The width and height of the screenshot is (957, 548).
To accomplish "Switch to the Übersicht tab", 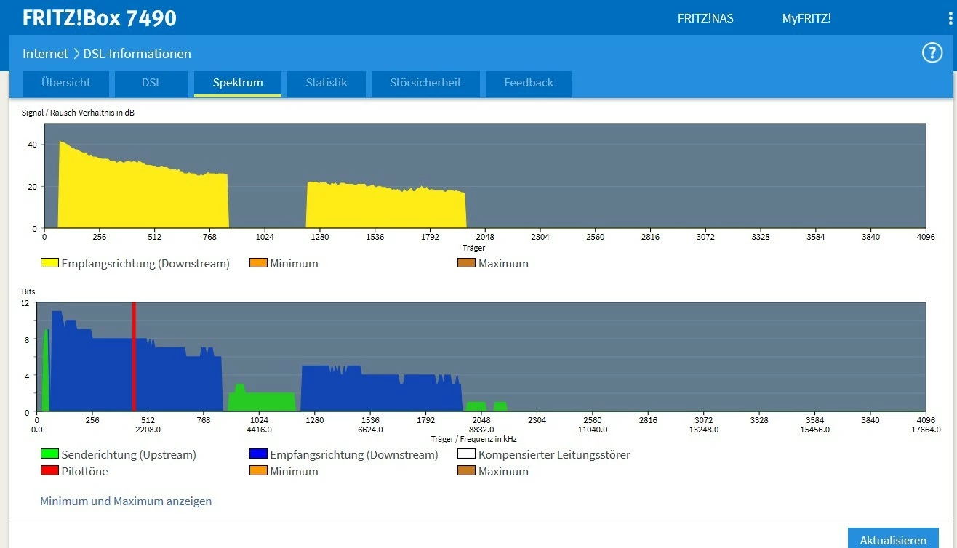I will coord(66,83).
